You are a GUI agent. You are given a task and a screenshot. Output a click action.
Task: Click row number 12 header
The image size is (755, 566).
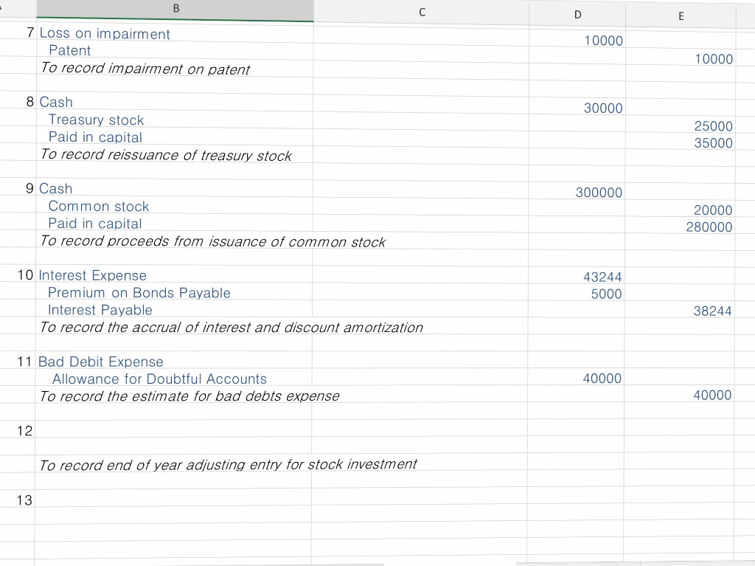23,431
